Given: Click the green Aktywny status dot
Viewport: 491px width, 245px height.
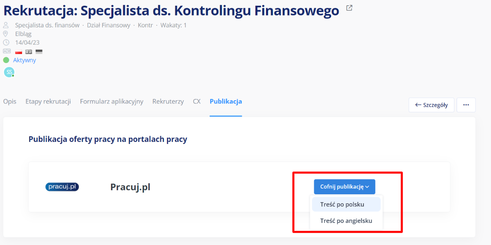Looking at the screenshot, I should pyautogui.click(x=6, y=60).
